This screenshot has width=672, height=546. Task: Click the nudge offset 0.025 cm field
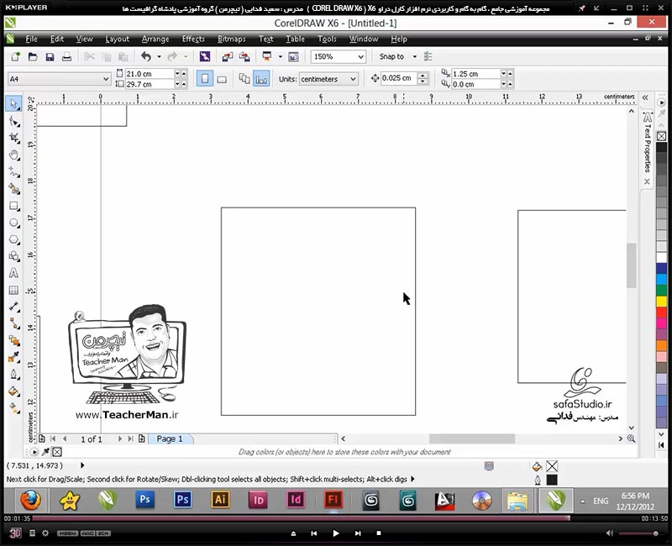[398, 78]
